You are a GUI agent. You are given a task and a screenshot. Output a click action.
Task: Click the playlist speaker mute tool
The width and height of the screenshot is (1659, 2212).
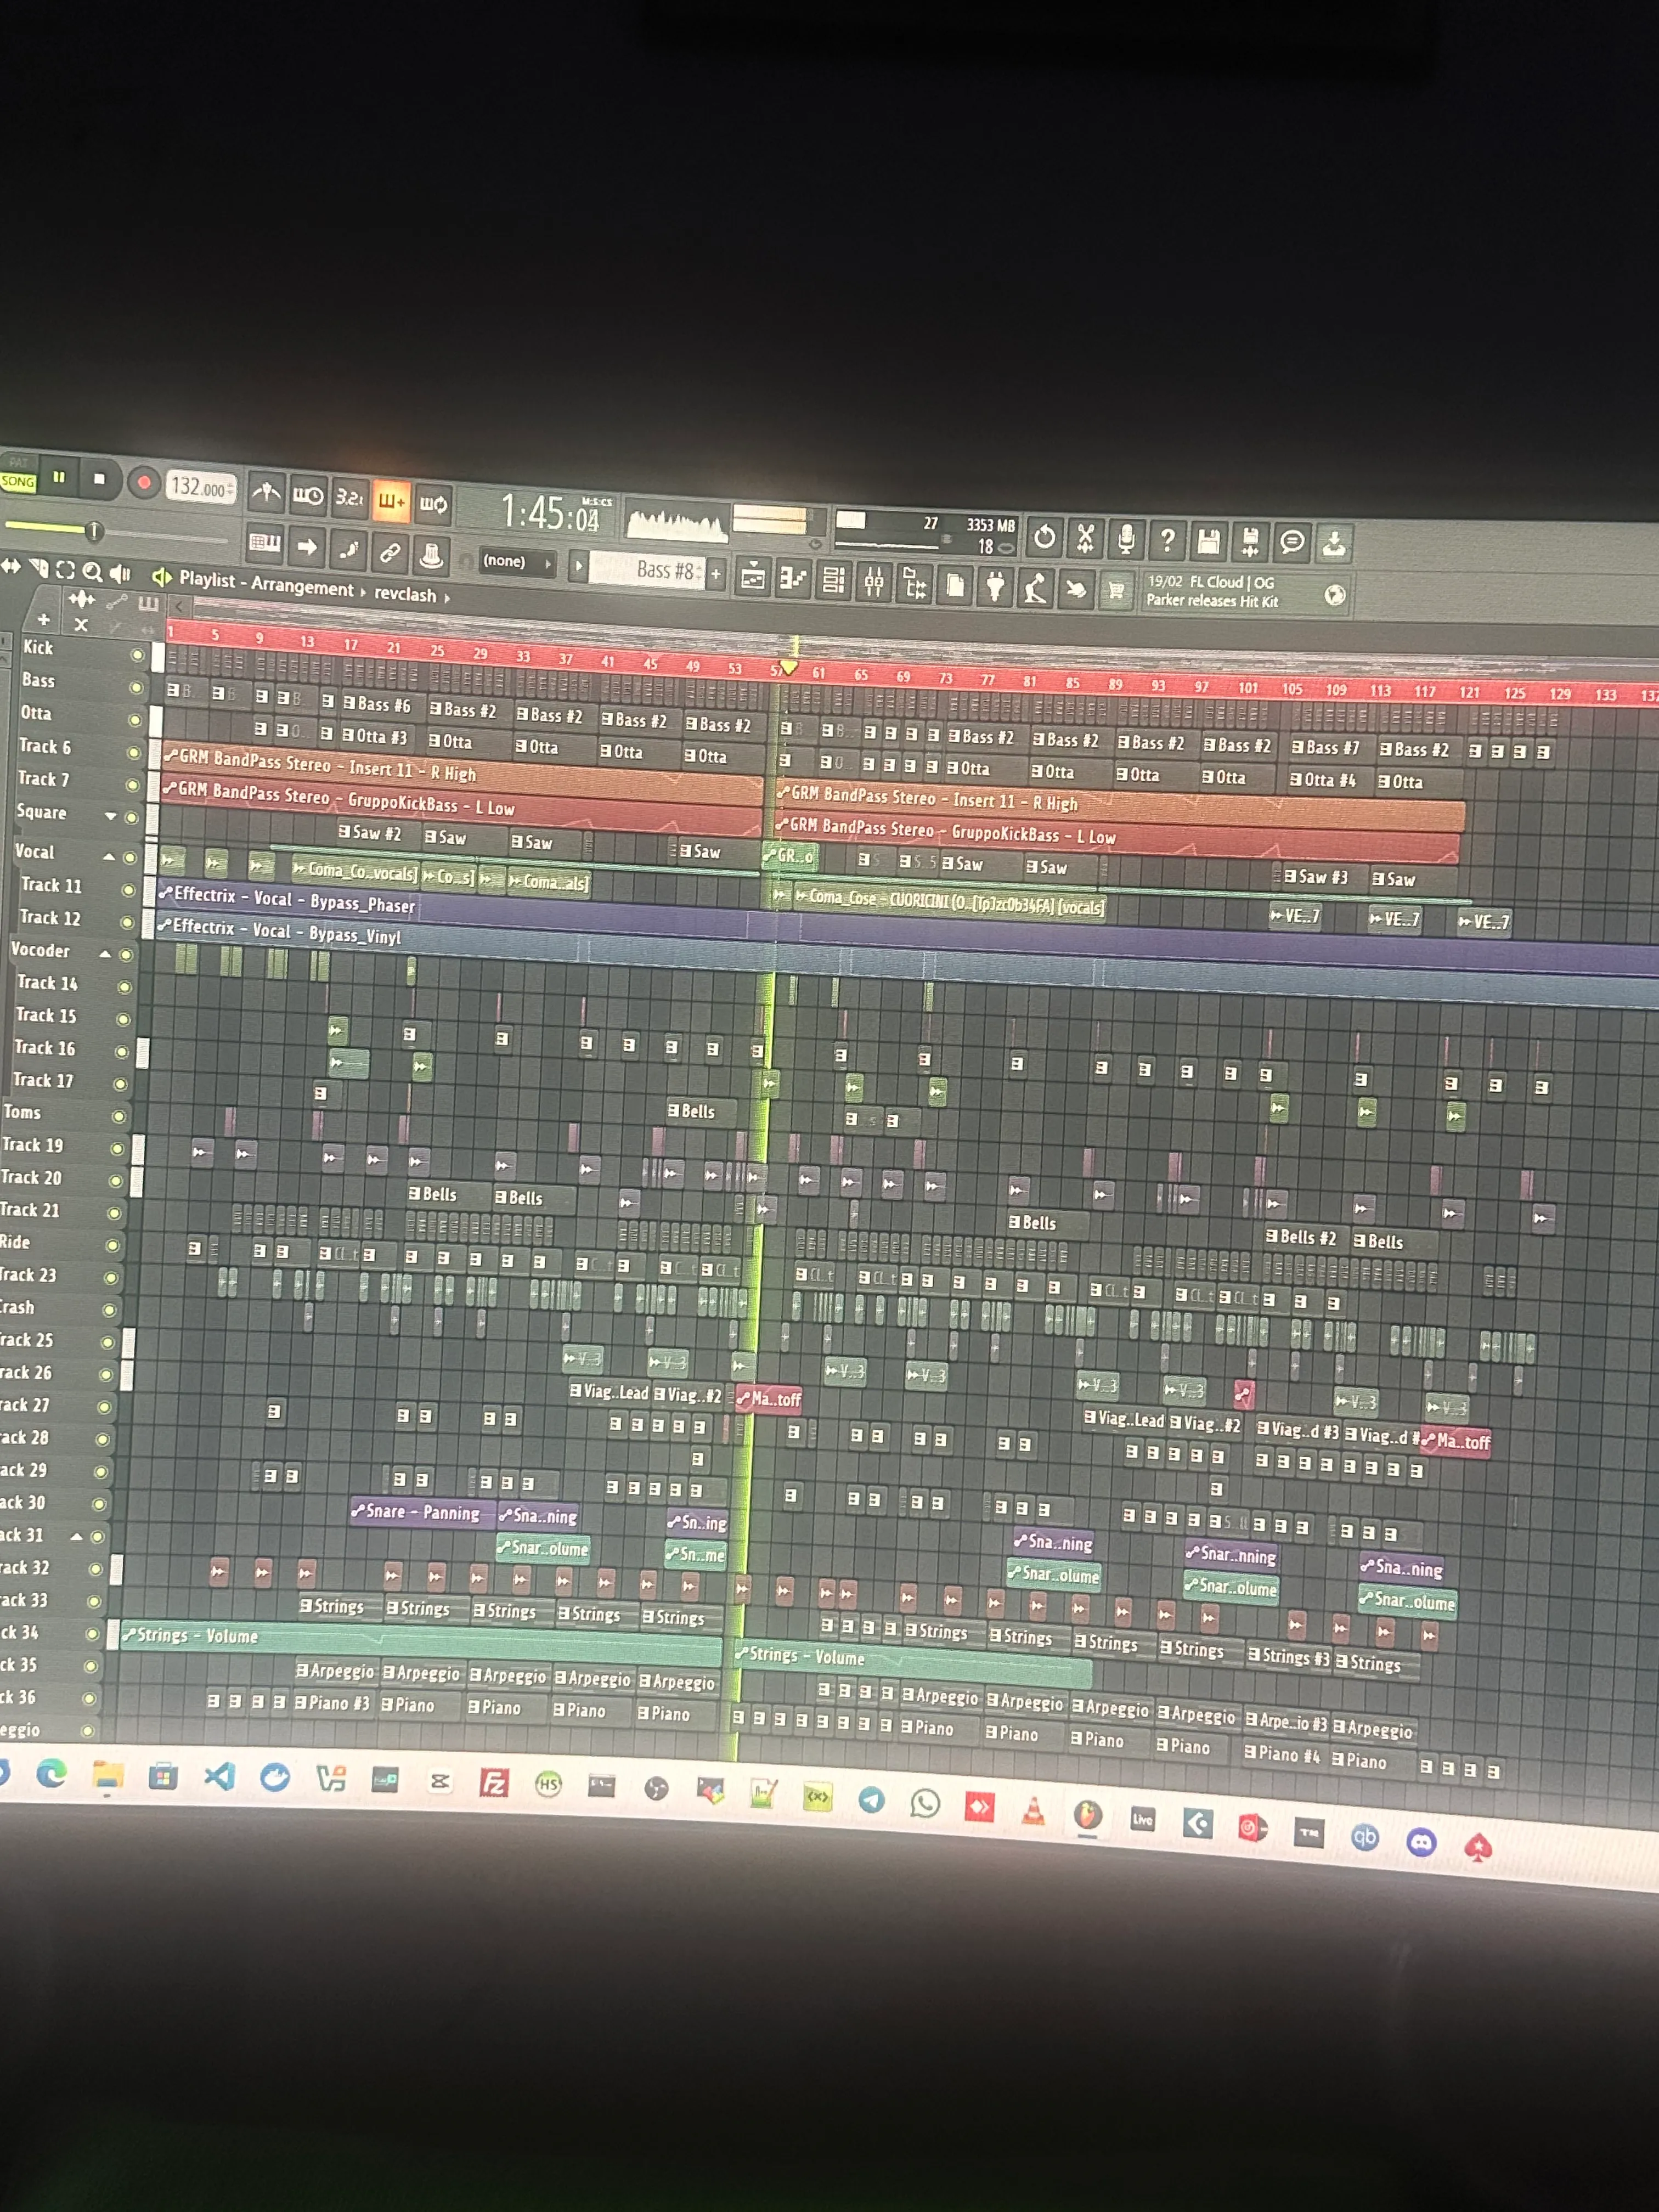[x=120, y=573]
